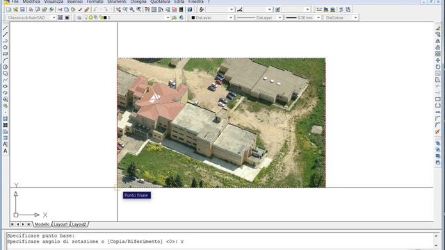Create a new drawing with New icon
This screenshot has width=445, height=250.
pos(9,9)
